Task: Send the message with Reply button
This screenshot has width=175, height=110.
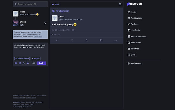Action: [x=42, y=63]
